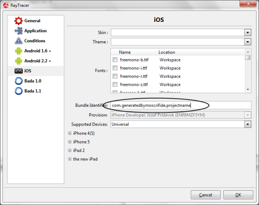Expand the iPad 2 section

pos(70,150)
